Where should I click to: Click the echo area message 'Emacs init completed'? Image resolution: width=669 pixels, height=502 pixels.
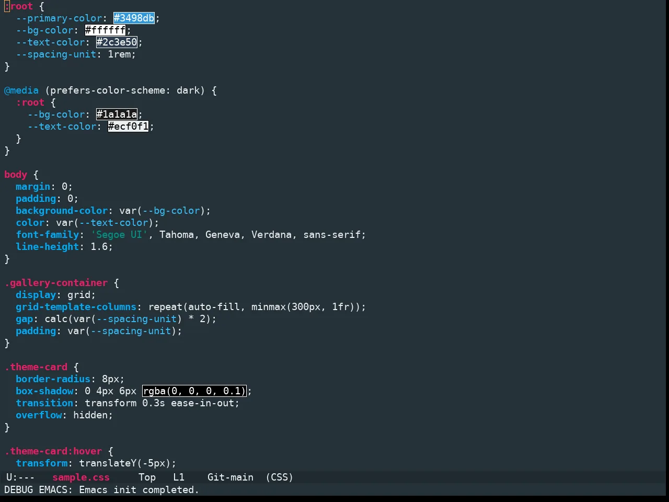[139, 490]
